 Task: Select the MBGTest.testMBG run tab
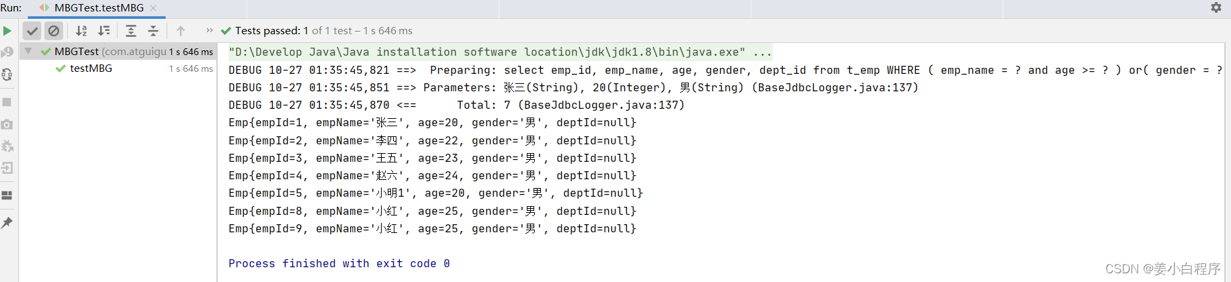click(x=99, y=8)
